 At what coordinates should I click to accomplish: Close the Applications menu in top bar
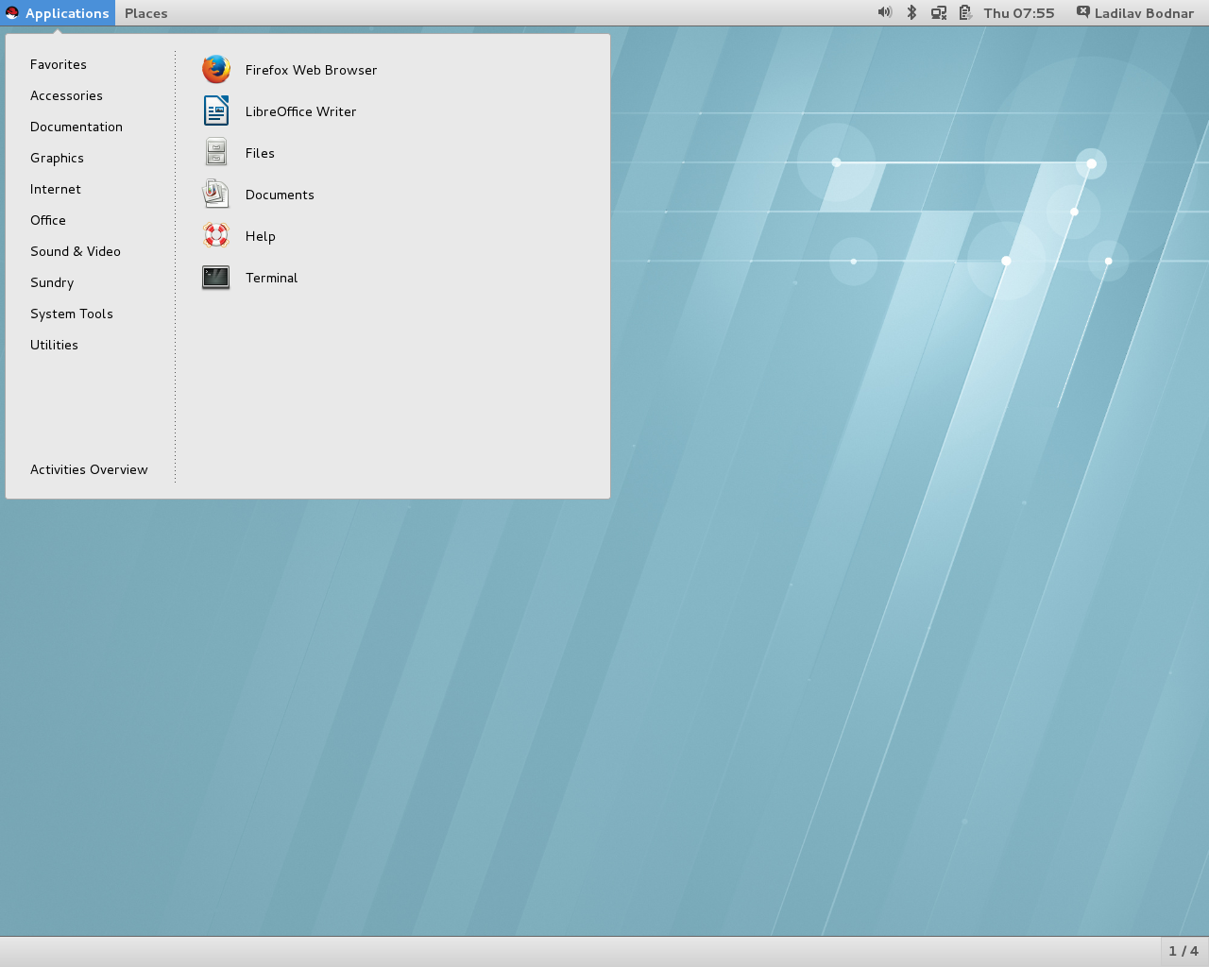(58, 13)
